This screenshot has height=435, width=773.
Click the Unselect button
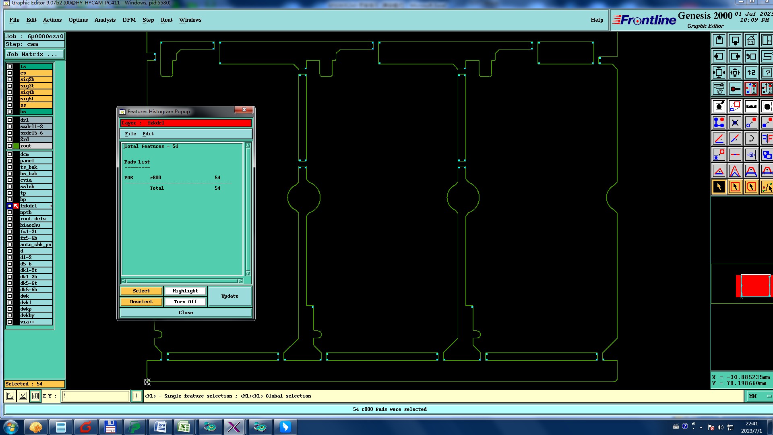tap(141, 302)
